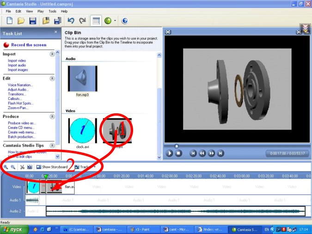Zoom in on the timeline
This screenshot has width=312, height=234.
pos(6,167)
